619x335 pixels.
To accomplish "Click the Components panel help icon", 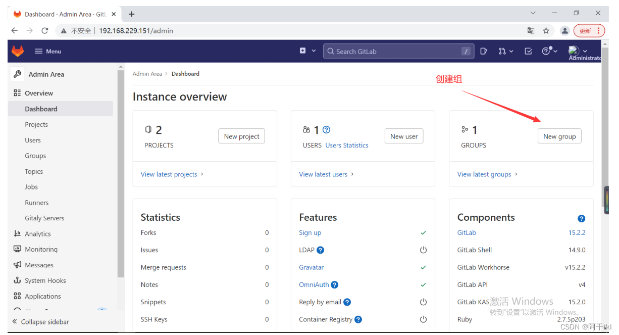I will (x=582, y=218).
